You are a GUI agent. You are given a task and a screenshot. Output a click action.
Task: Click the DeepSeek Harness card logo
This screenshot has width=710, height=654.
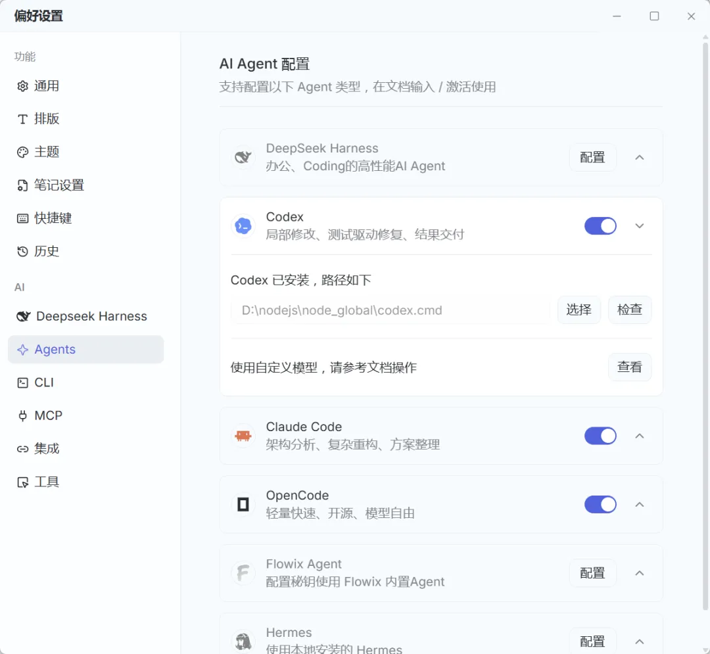tap(243, 157)
